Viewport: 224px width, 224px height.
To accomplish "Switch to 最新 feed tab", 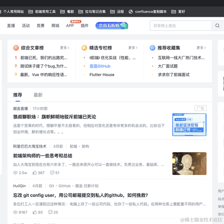I will pos(38,95).
